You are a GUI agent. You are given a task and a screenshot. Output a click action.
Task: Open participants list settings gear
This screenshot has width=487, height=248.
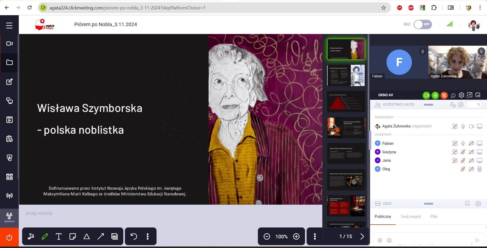click(x=461, y=105)
